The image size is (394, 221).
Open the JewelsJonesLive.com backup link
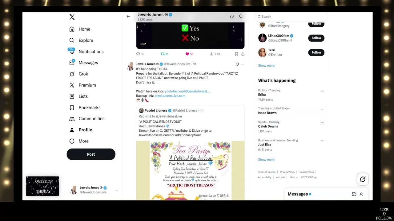[x=170, y=96]
